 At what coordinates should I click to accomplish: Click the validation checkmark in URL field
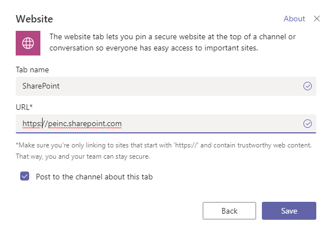click(307, 124)
